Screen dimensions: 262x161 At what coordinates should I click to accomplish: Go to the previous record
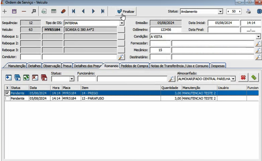click(x=83, y=11)
